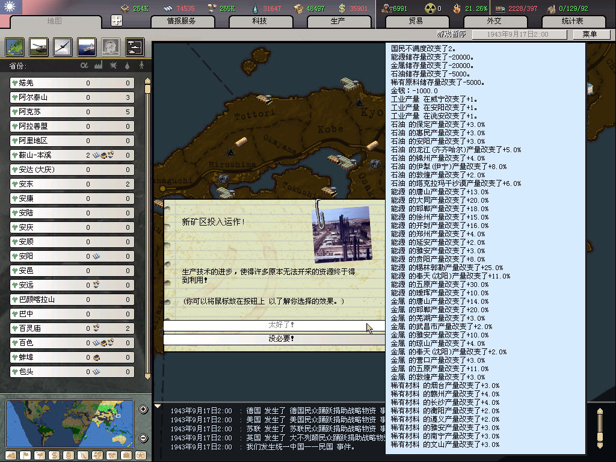Open the province list map icon

(x=15, y=46)
